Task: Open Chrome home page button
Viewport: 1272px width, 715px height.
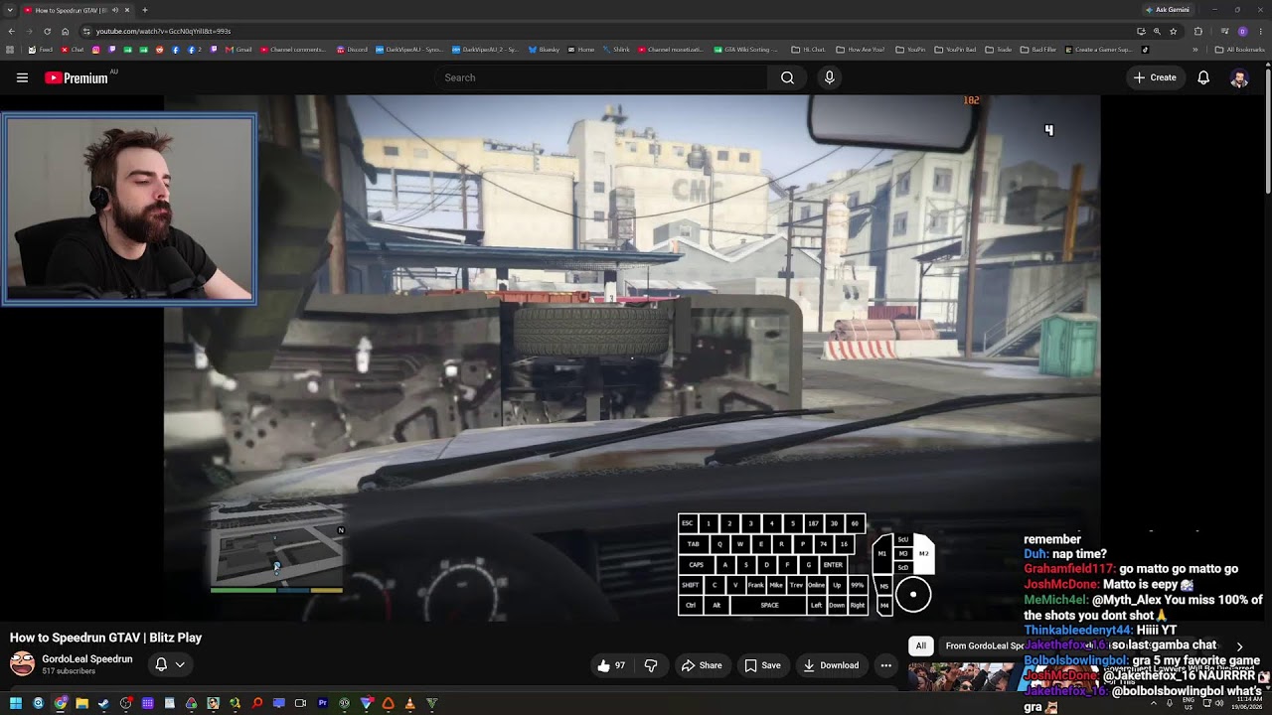Action: (66, 31)
